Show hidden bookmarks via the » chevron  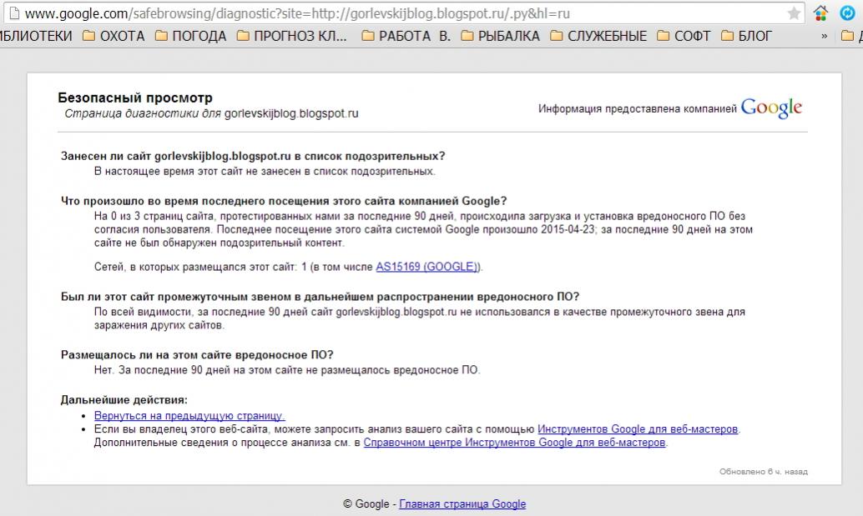[x=825, y=36]
